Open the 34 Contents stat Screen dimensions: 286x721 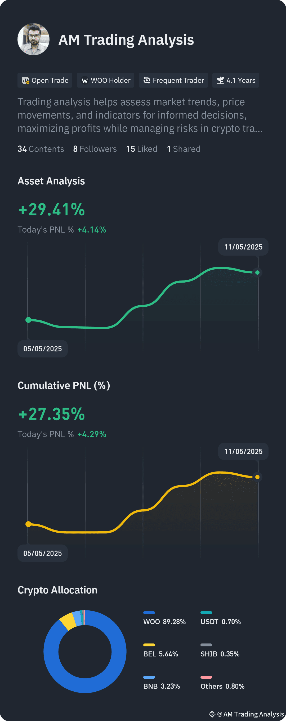click(41, 149)
